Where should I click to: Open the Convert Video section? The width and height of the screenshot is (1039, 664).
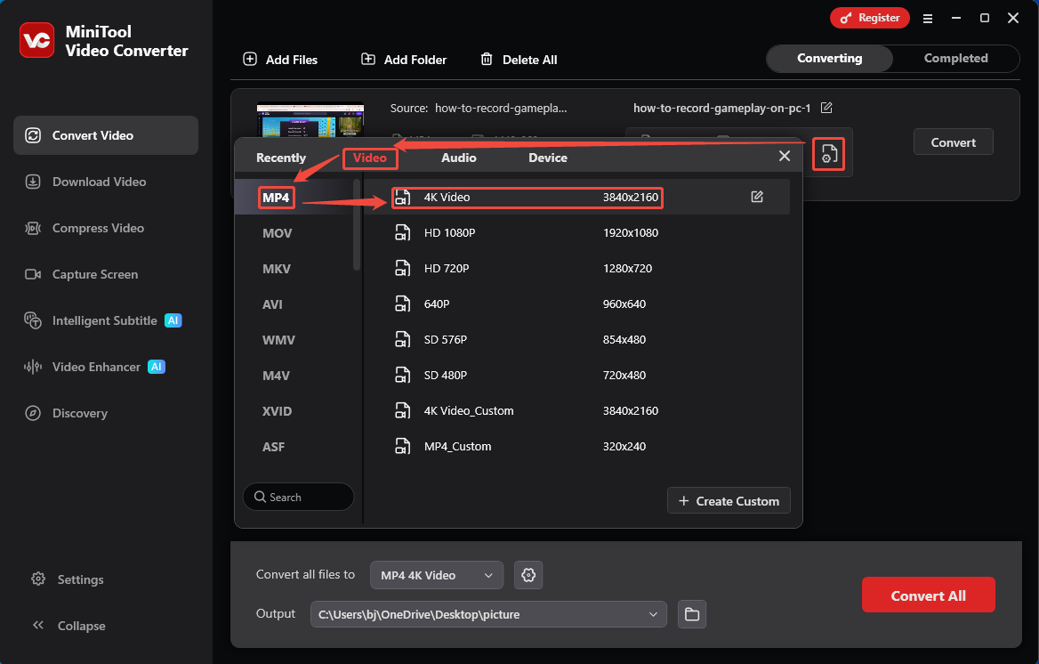[x=105, y=135]
